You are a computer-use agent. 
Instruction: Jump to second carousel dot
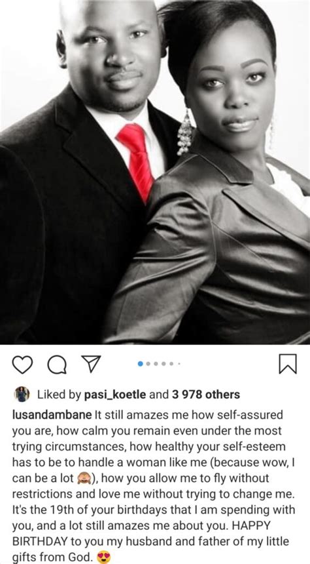[148, 364]
